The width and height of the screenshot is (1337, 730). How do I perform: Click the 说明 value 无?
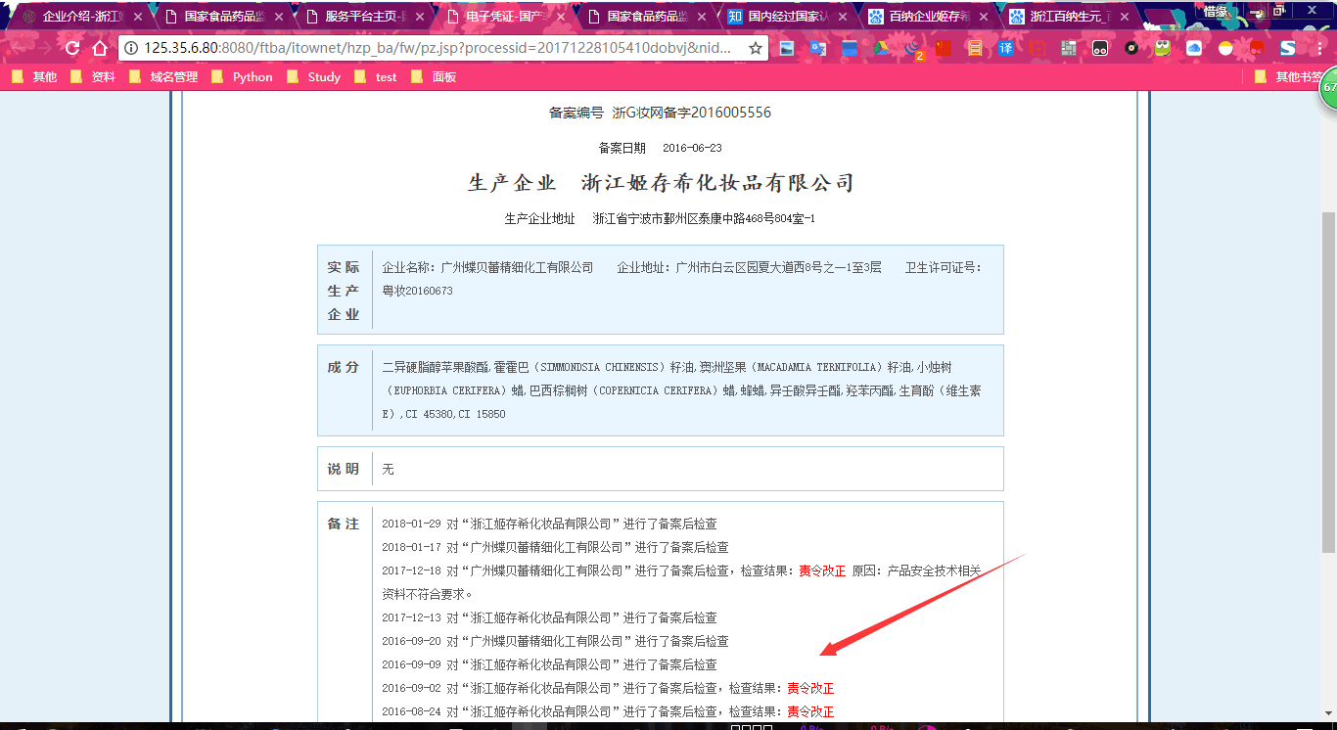388,469
